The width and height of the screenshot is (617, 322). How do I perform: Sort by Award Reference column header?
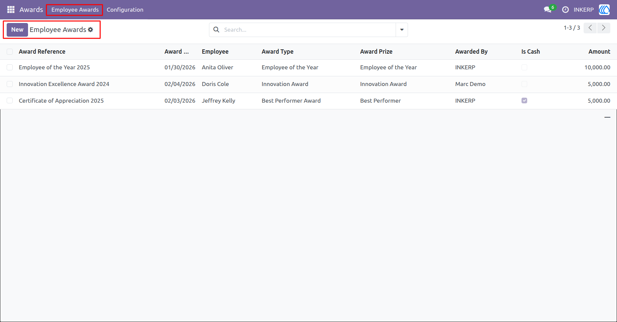tap(42, 52)
